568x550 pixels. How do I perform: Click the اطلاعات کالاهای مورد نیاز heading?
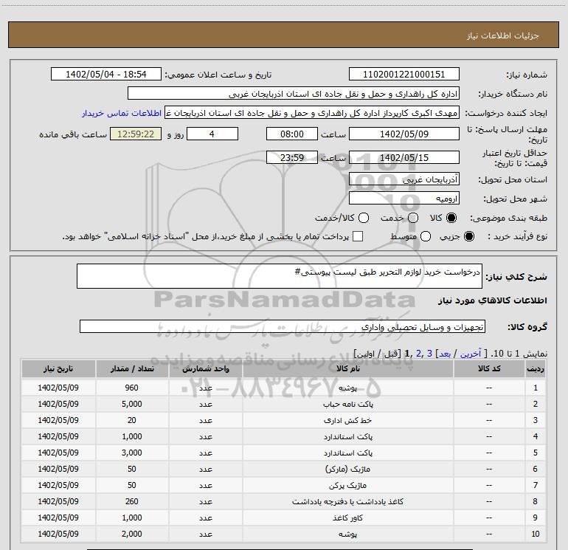[x=492, y=300]
